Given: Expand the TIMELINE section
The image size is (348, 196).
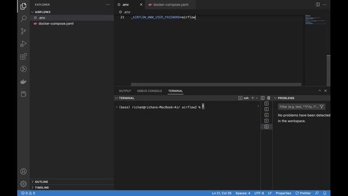Looking at the screenshot, I should (x=72, y=187).
